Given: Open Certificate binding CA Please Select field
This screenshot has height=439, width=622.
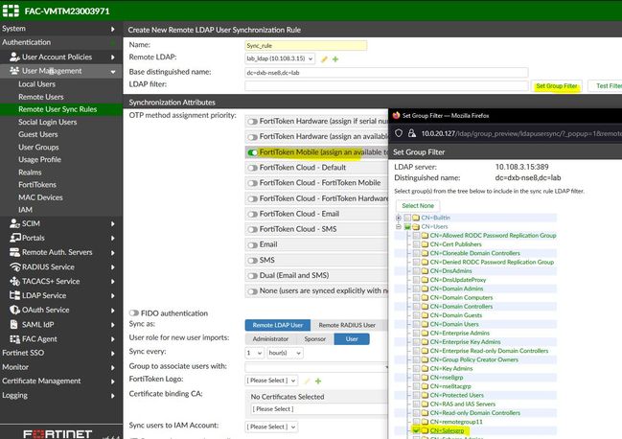Looking at the screenshot, I should pos(317,409).
